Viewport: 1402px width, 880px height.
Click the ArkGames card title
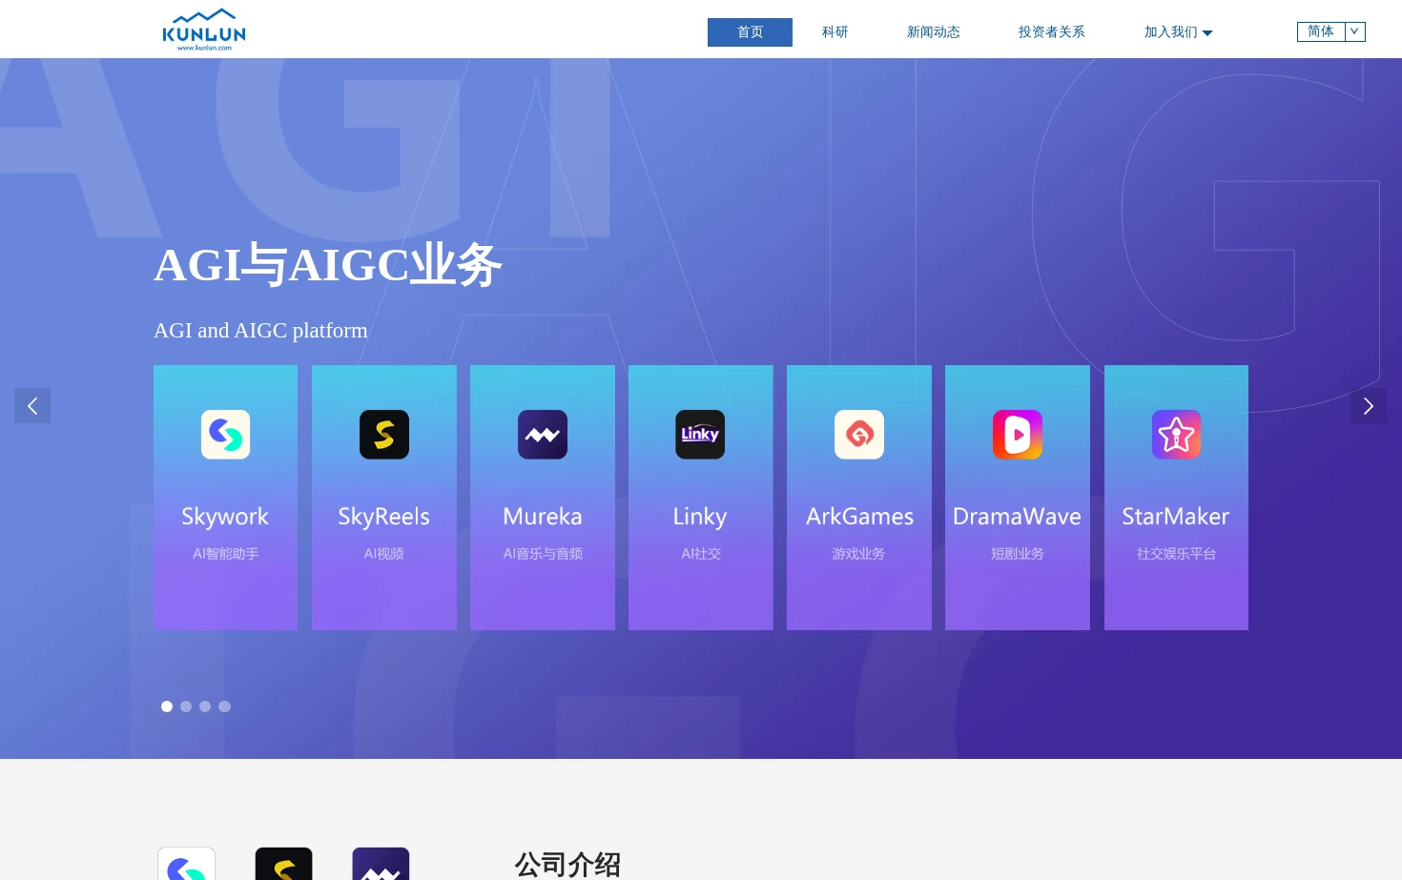pyautogui.click(x=859, y=517)
